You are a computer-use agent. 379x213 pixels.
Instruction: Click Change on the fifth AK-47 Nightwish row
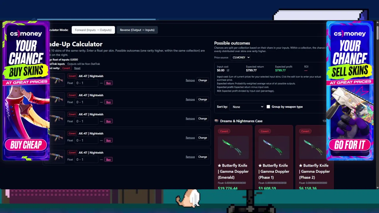click(x=203, y=157)
